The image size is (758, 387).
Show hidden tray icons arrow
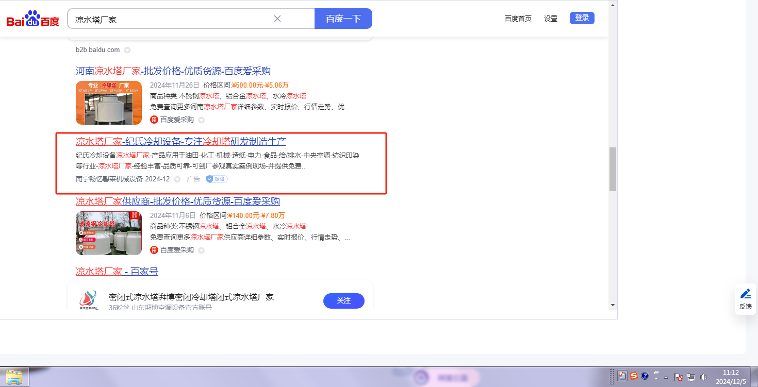pyautogui.click(x=666, y=377)
